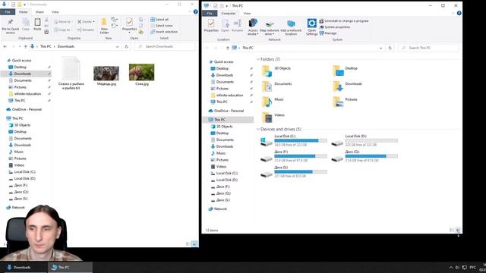Click Uninstall or change a program
The image size is (486, 273).
(344, 21)
